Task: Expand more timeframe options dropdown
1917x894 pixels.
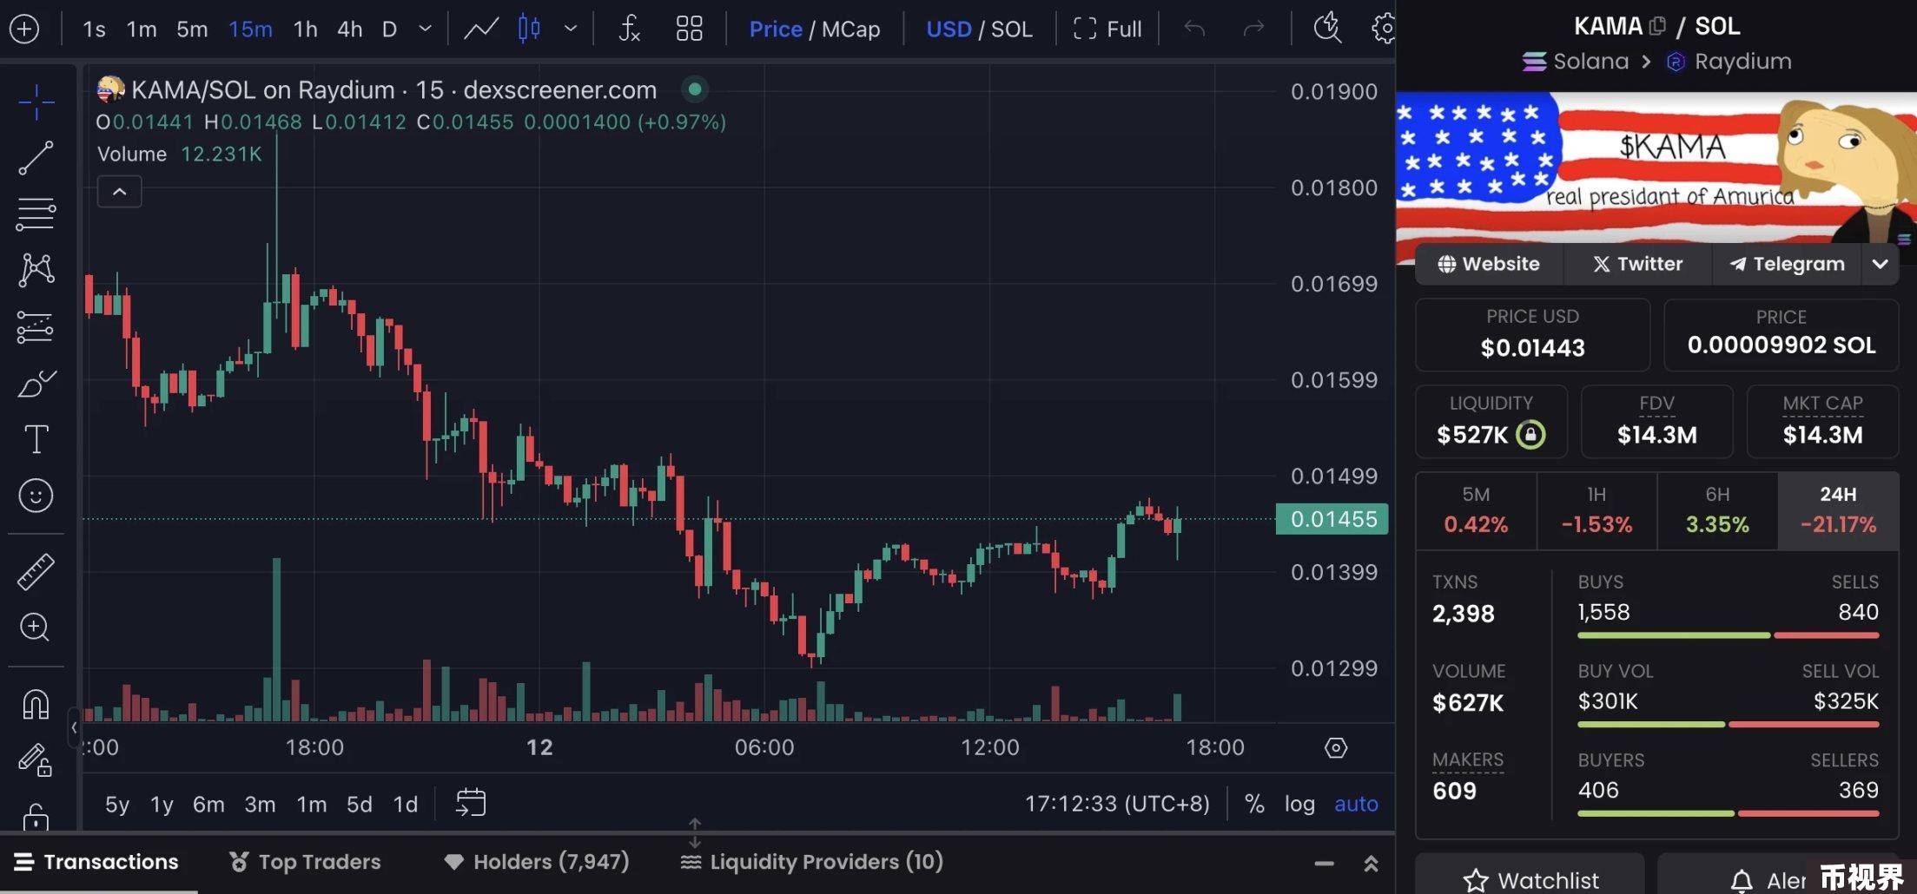Action: [425, 29]
